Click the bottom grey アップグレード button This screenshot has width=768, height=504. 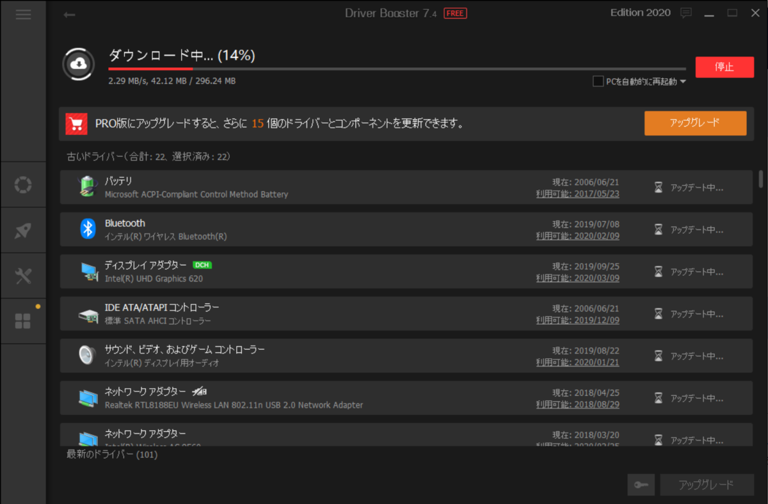click(x=707, y=485)
